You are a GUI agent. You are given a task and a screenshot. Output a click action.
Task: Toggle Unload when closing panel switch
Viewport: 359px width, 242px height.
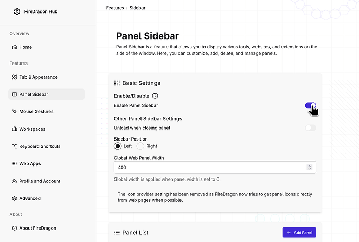(310, 128)
